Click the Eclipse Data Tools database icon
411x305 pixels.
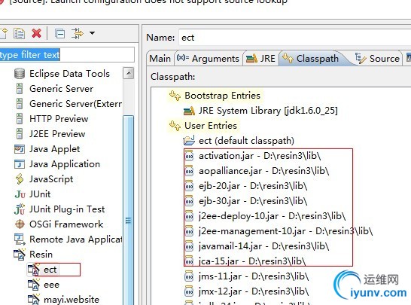[20, 74]
